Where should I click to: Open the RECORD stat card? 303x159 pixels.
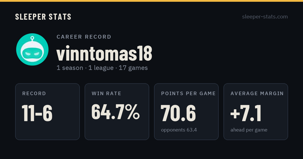47,112
